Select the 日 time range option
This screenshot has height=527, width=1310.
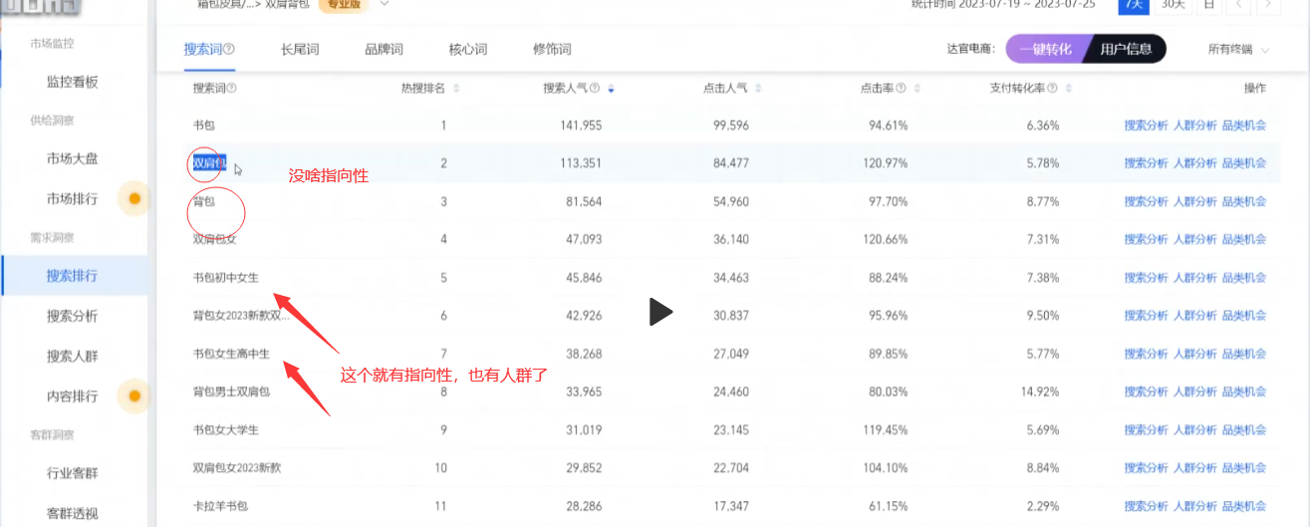[1207, 5]
